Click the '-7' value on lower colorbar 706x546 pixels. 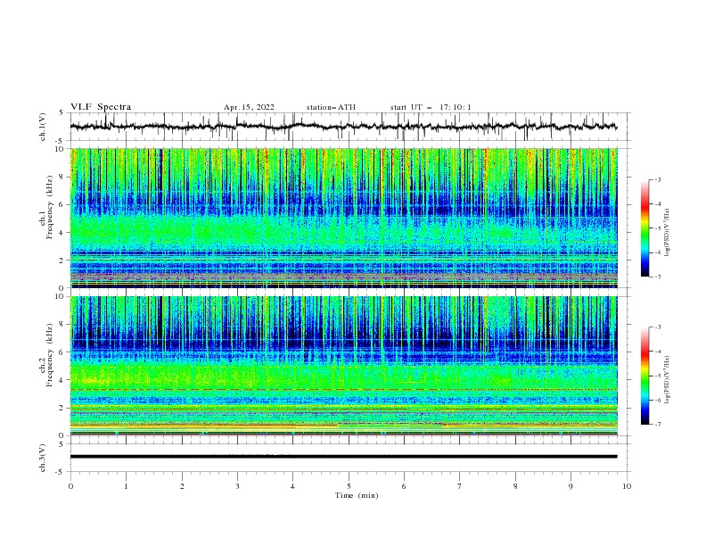pyautogui.click(x=657, y=425)
